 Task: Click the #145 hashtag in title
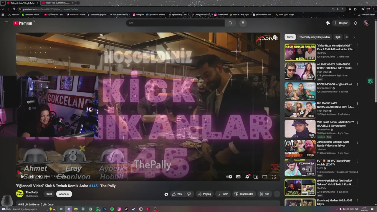click(x=93, y=186)
